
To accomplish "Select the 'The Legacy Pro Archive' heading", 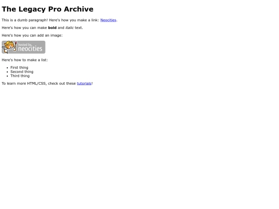I will (48, 9).
